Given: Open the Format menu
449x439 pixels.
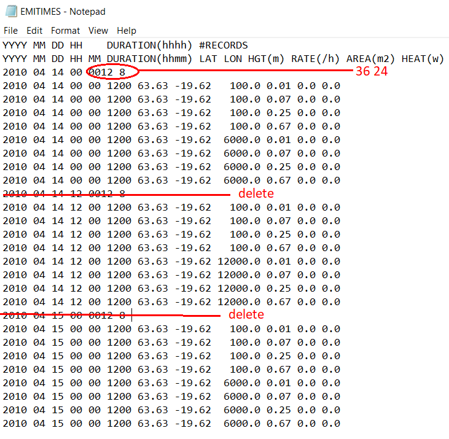Looking at the screenshot, I should (65, 31).
